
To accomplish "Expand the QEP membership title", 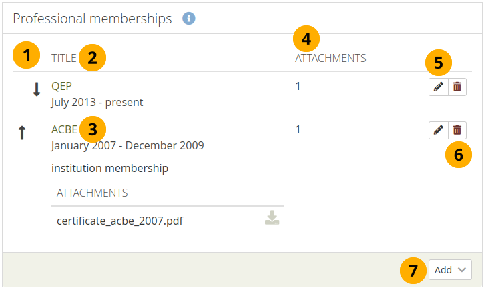I will pos(61,86).
